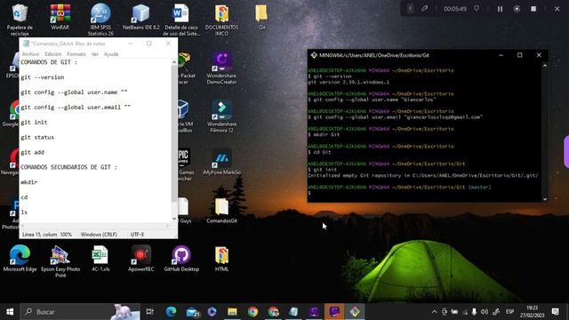Pause the screen recording
569x320 pixels.
point(500,9)
